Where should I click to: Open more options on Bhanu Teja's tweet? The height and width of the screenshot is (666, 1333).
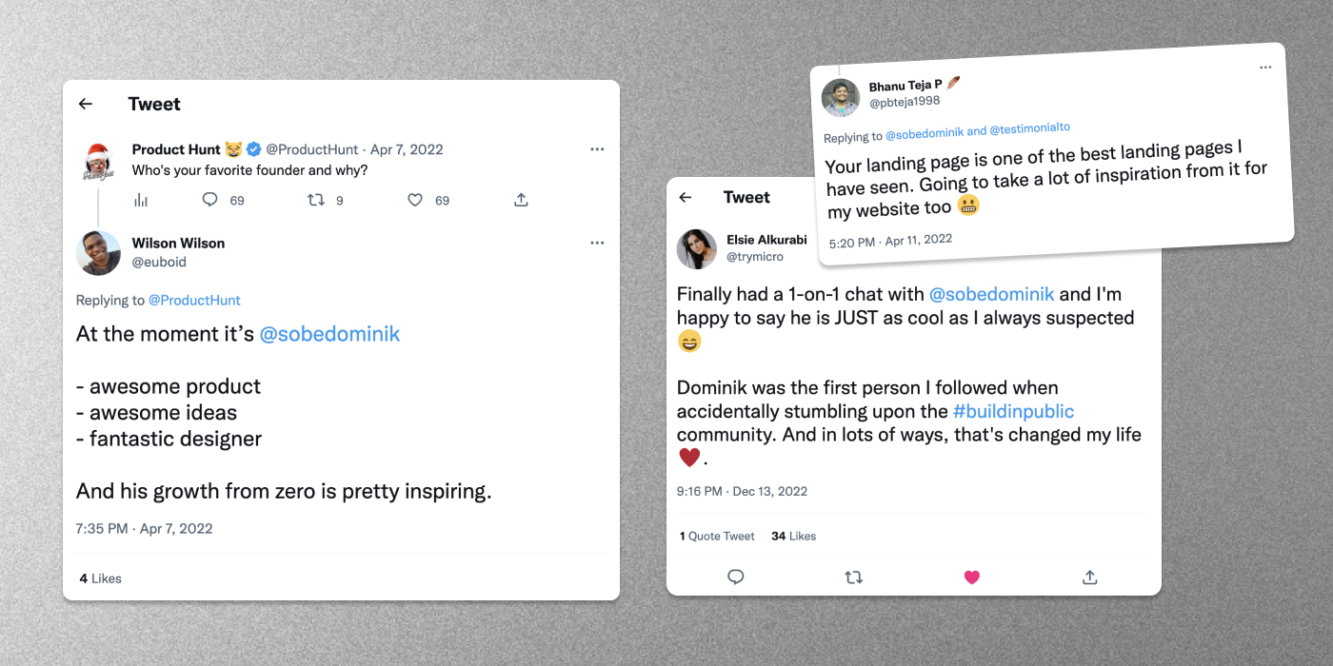(1265, 68)
